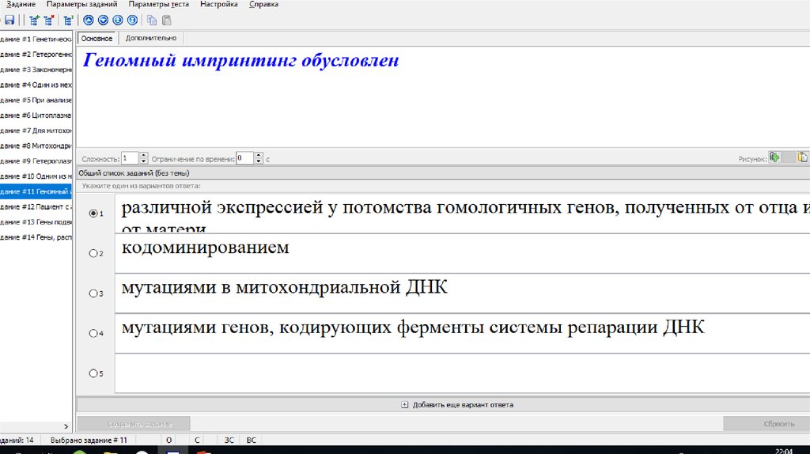Viewport: 810px width, 454px height.
Task: Click the Save (floppy disk) toolbar icon
Action: point(9,21)
